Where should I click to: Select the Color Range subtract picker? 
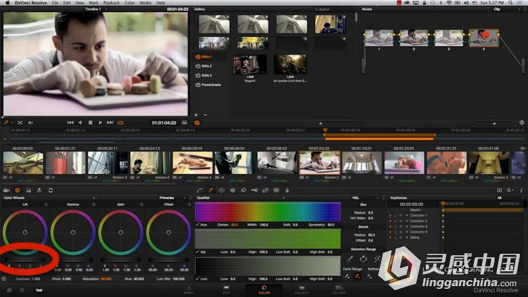click(347, 277)
